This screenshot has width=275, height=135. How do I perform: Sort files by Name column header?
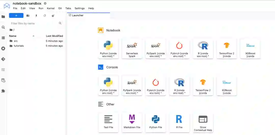tap(13, 36)
